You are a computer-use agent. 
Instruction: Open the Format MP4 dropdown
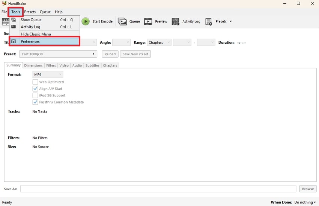point(48,74)
